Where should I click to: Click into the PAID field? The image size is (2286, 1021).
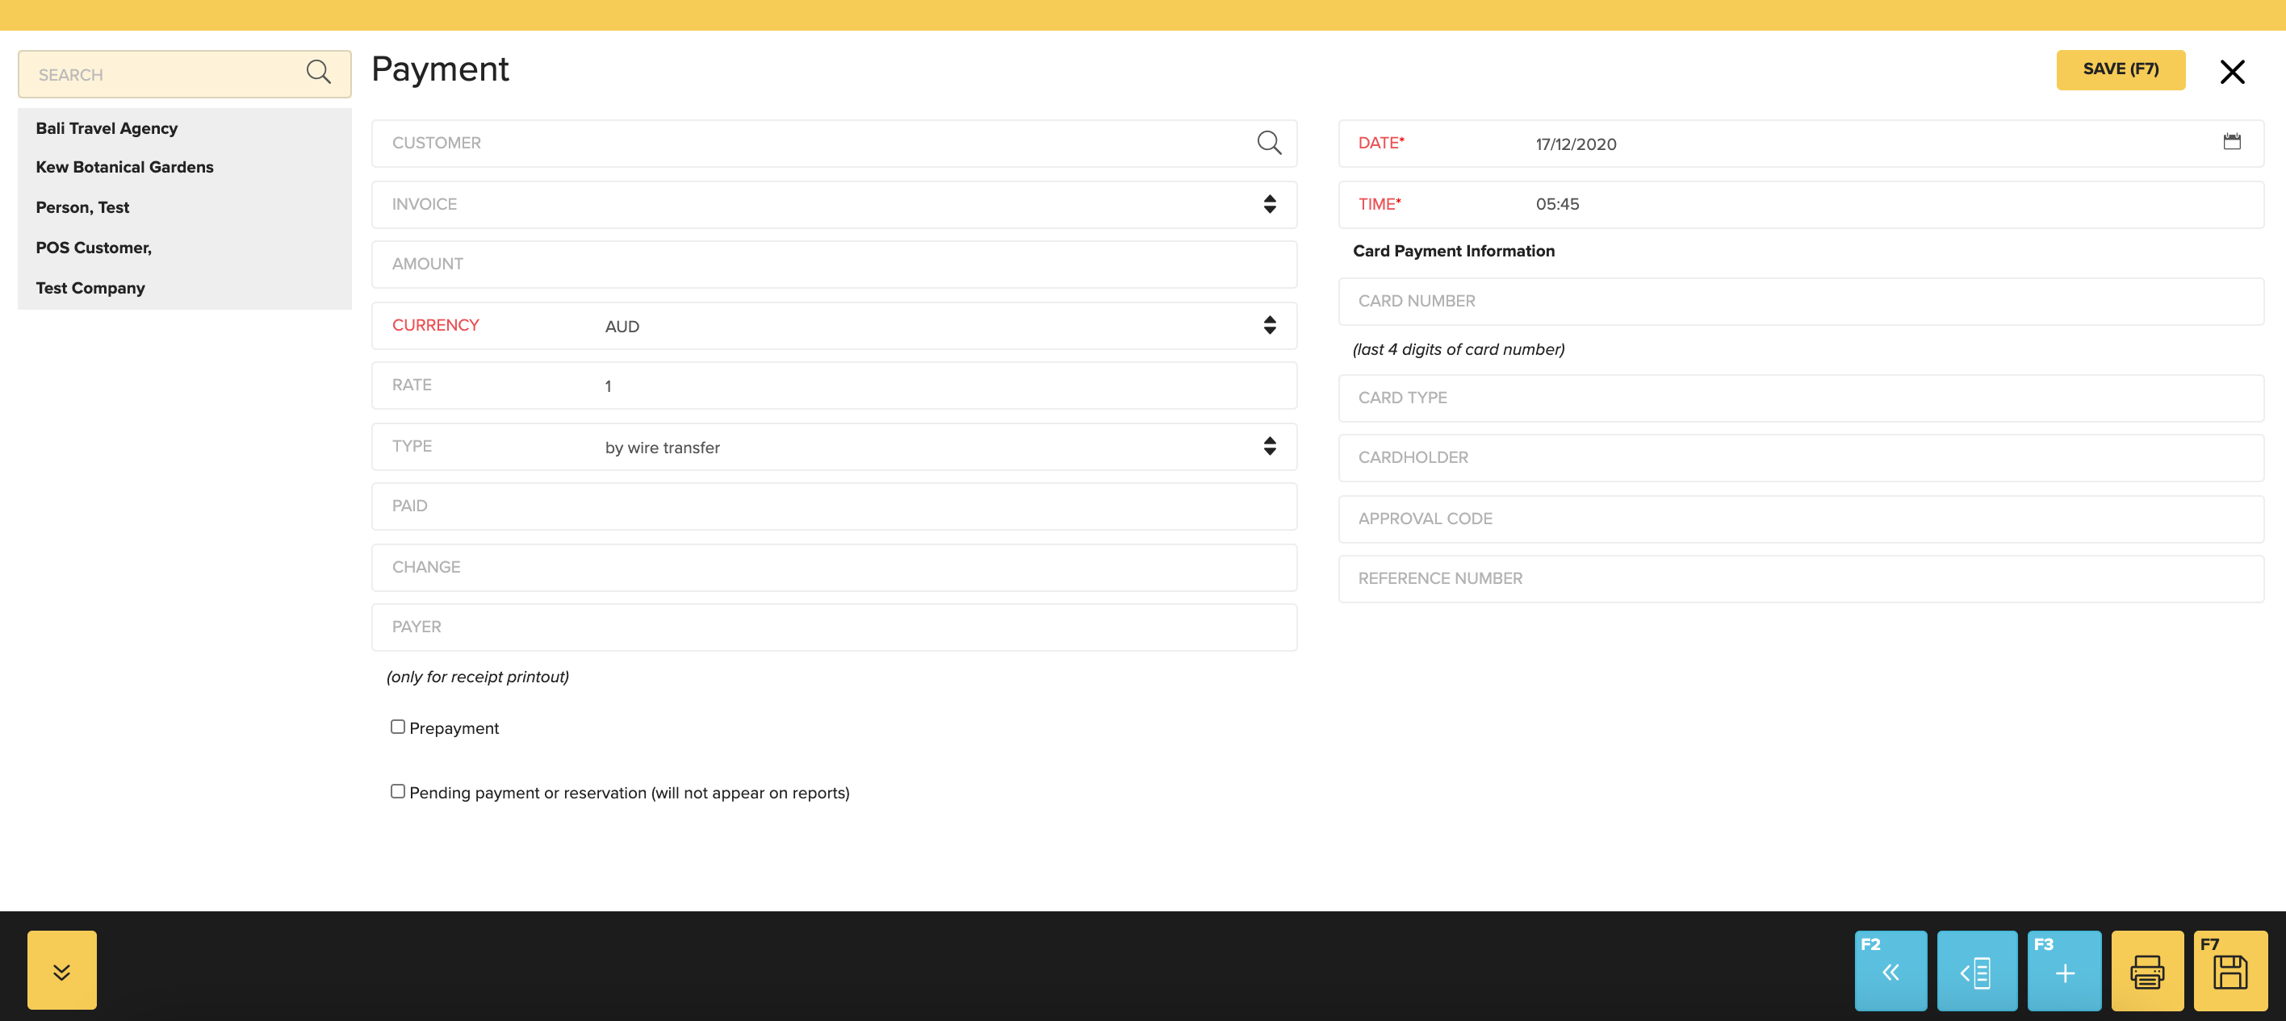(x=834, y=506)
